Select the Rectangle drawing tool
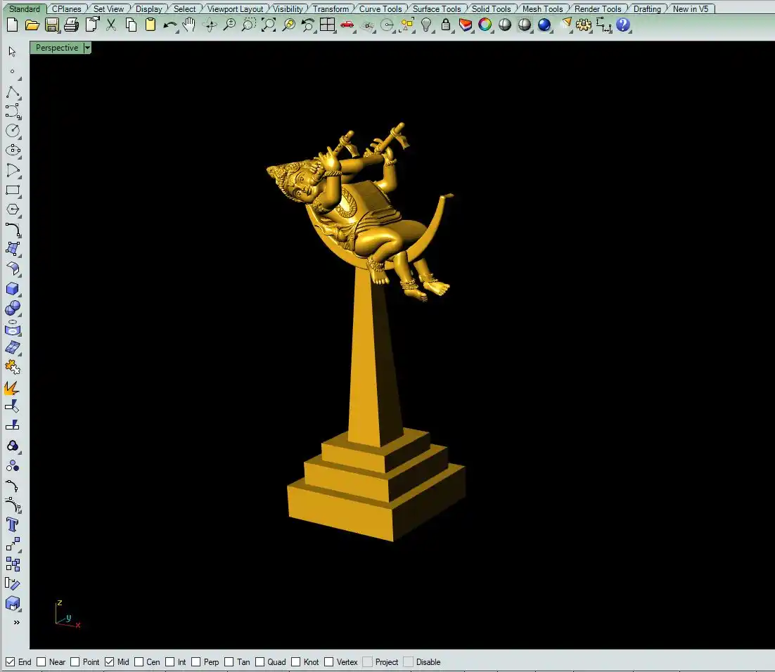This screenshot has width=775, height=672. point(13,190)
